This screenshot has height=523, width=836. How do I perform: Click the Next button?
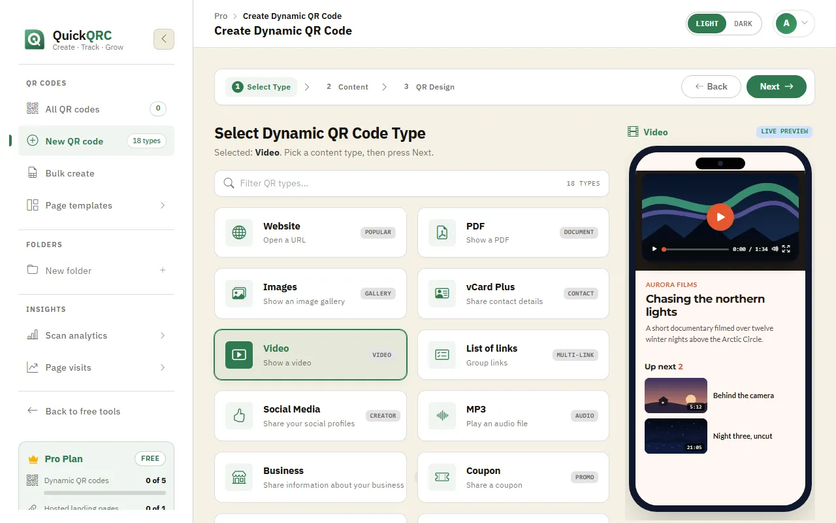coord(777,86)
